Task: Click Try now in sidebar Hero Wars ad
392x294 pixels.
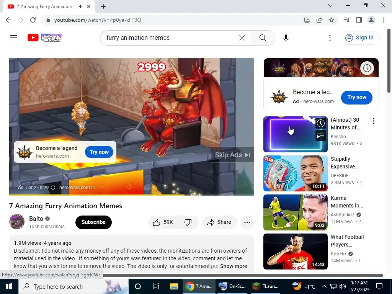Action: click(356, 98)
